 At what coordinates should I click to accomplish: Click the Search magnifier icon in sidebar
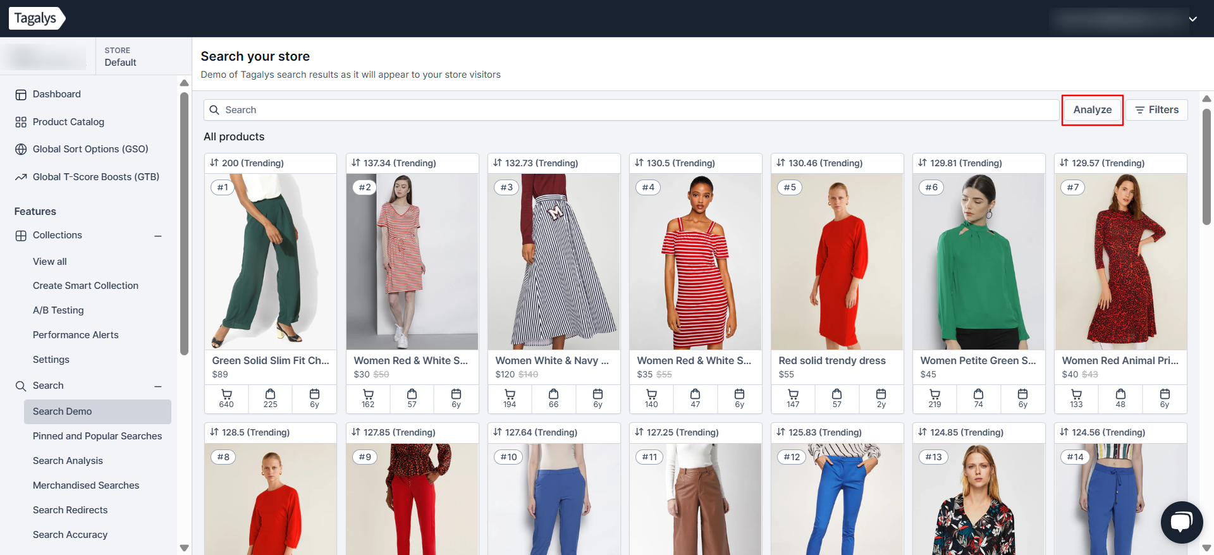coord(21,386)
